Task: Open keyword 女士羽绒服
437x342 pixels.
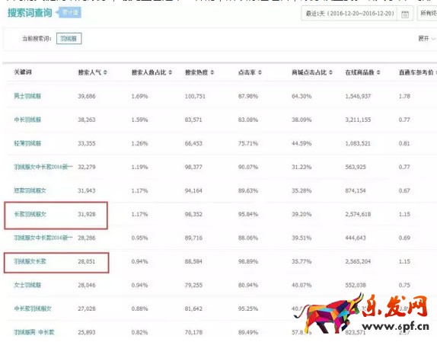Action: click(27, 285)
